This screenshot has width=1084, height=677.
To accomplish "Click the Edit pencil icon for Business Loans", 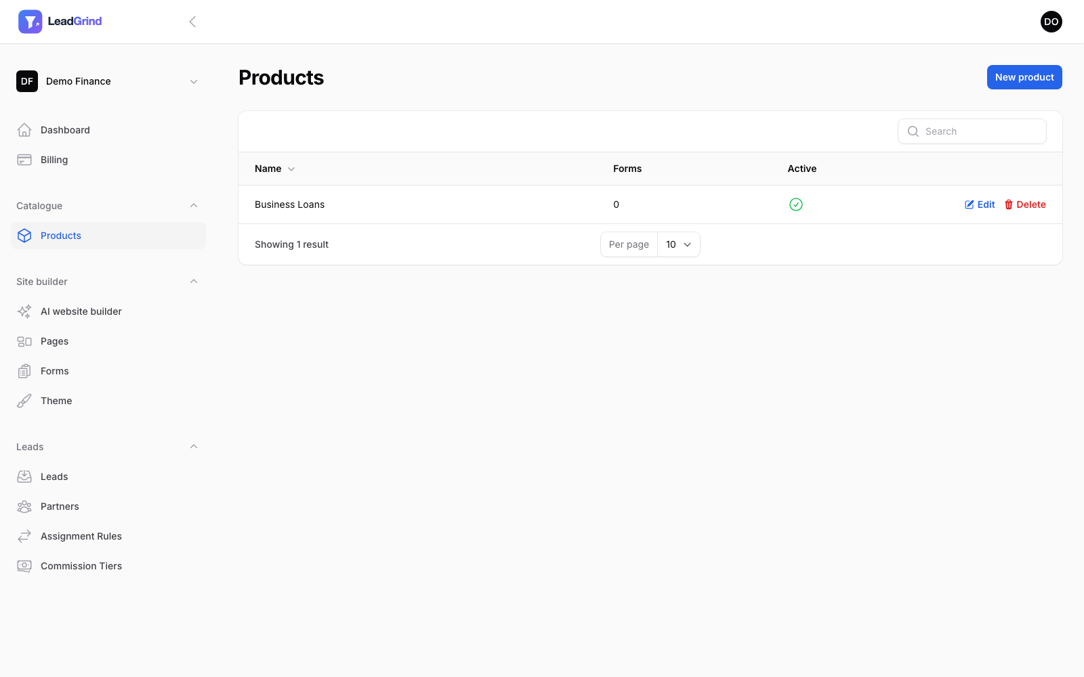I will click(x=970, y=204).
